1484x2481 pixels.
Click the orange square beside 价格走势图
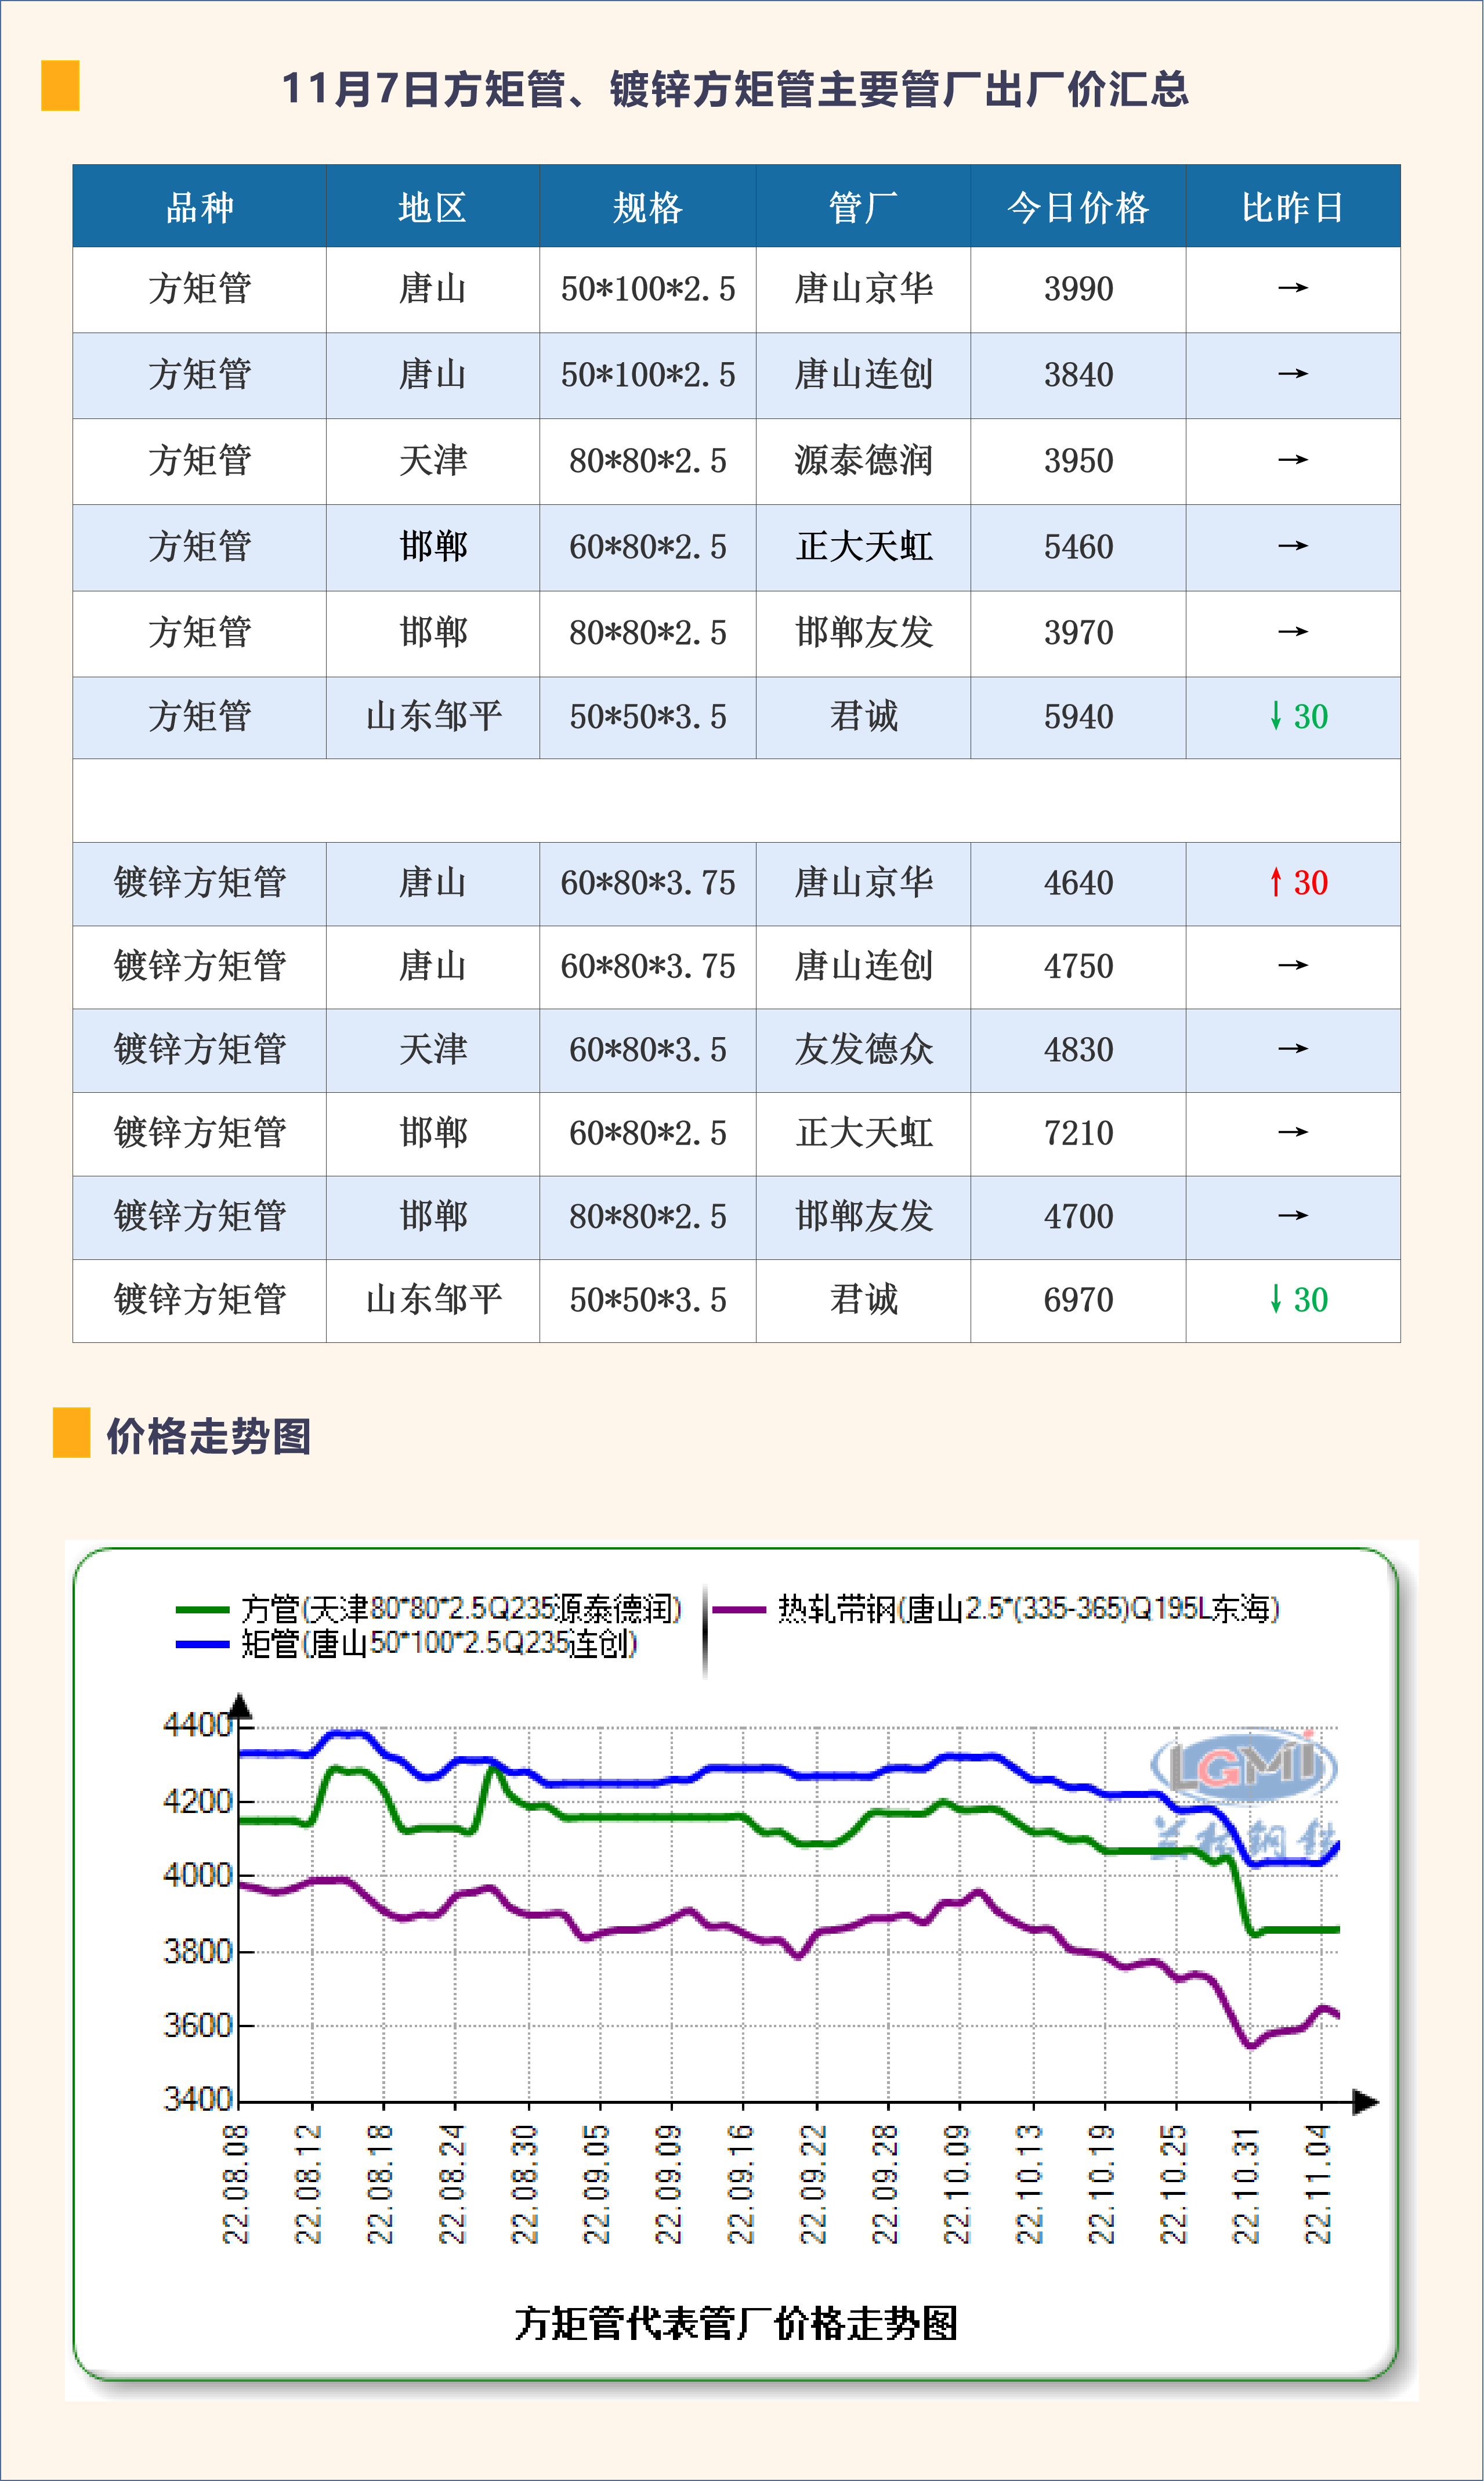pos(71,1432)
